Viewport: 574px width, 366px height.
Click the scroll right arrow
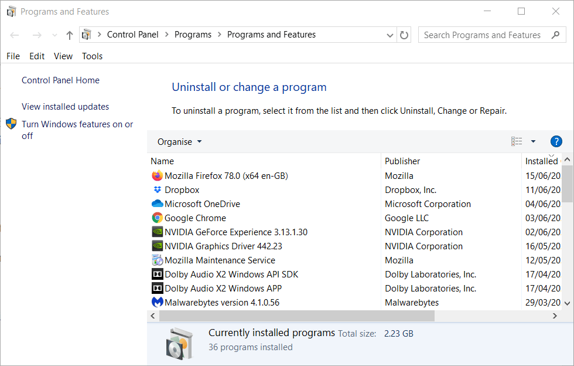[555, 316]
